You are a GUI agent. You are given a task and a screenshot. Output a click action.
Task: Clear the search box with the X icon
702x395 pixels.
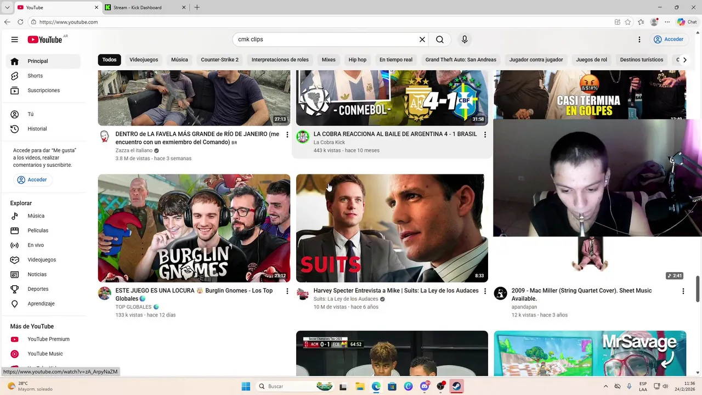tap(422, 39)
